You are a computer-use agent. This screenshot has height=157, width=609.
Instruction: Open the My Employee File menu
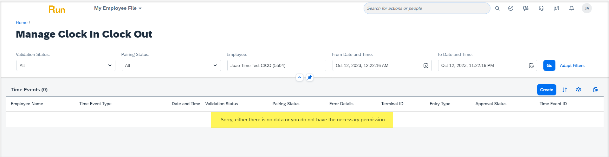(x=118, y=8)
